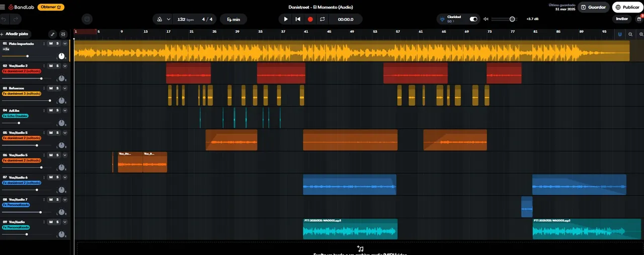Select the first PTT-20250325-WA0003.mp3 clip on track 09
This screenshot has width=644, height=255.
(x=350, y=229)
